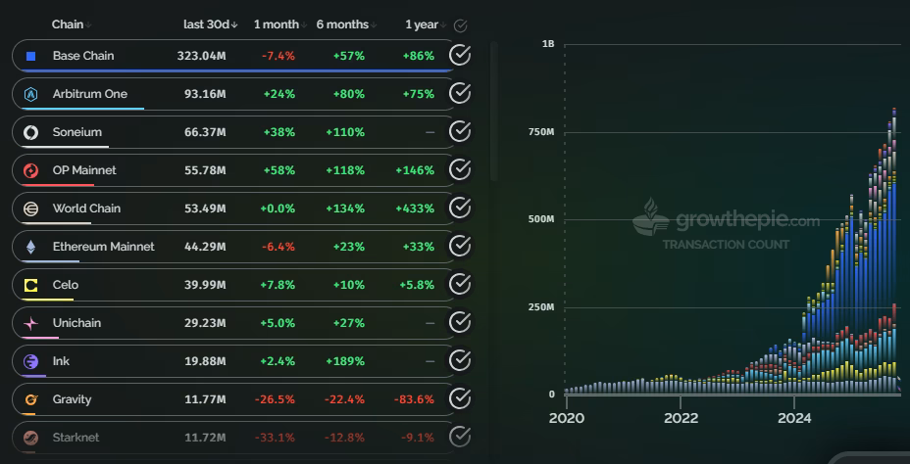
Task: Click Unichain 29.23M value
Action: point(205,323)
